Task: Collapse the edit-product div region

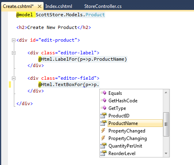Action: click(13, 40)
